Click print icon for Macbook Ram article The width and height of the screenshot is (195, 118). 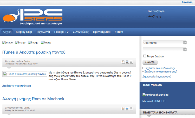click(x=127, y=108)
